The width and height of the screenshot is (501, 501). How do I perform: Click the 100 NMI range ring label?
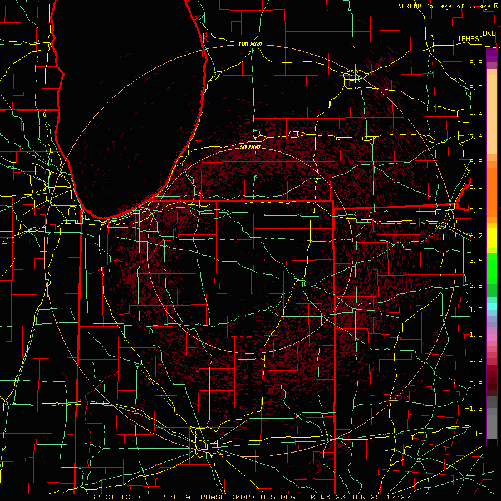[x=250, y=44]
